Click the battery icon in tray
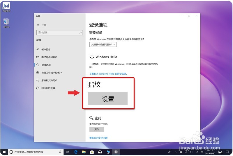This screenshot has height=156, width=233. pos(181,152)
